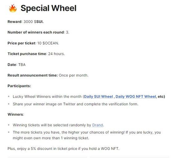Click the fire emoji icon beside Special Wheel
The width and height of the screenshot is (187, 158).
[13, 8]
